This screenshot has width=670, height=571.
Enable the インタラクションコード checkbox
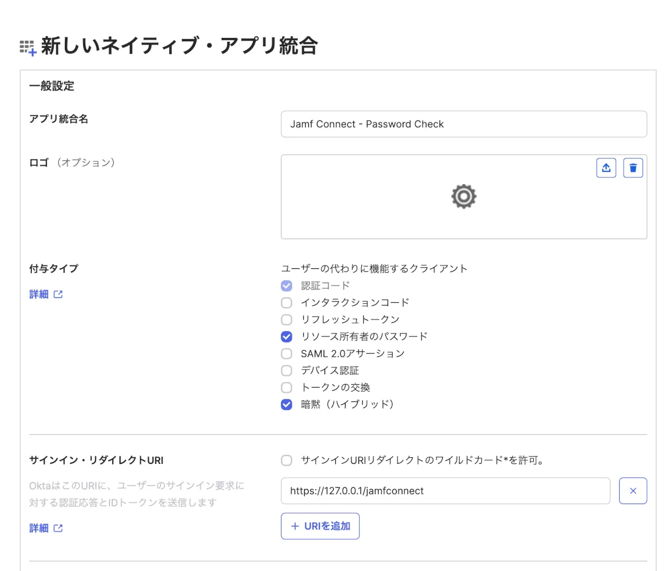coord(286,303)
